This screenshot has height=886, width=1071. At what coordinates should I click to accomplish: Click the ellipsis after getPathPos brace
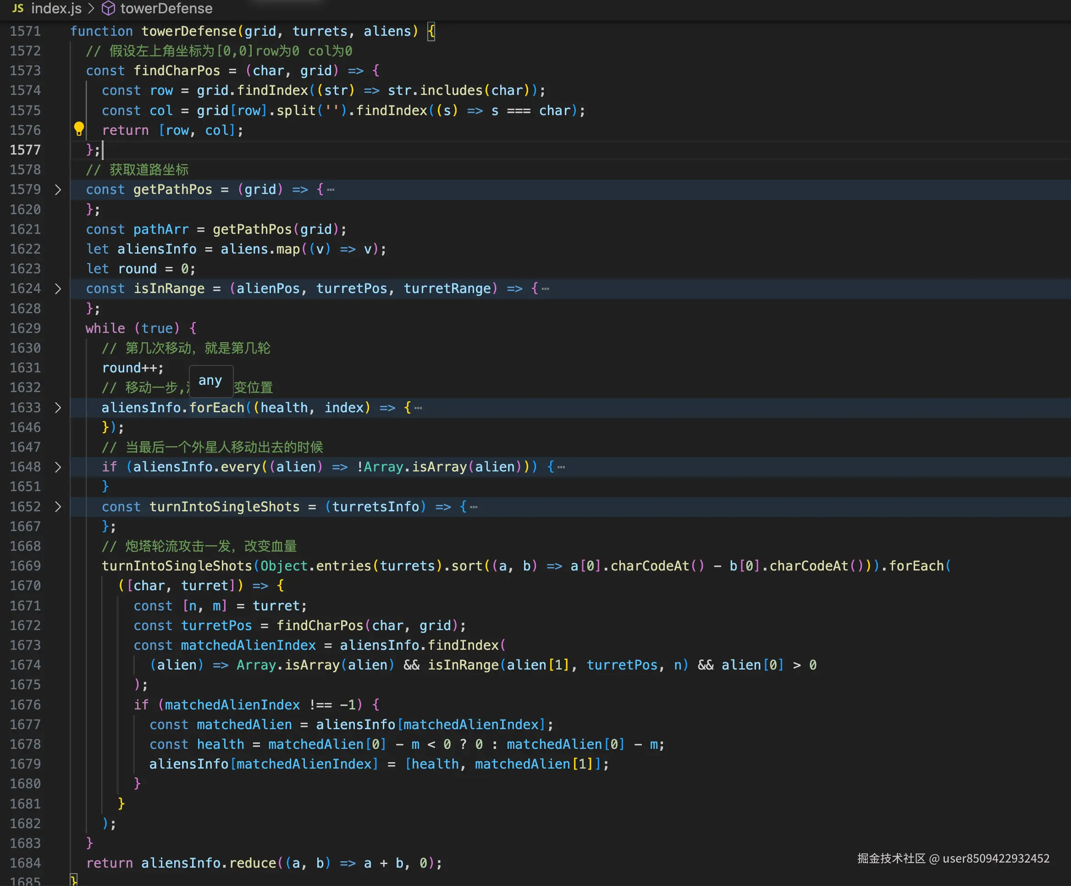coord(331,190)
